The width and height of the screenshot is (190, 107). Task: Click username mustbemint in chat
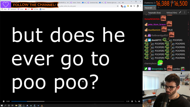(x=154, y=30)
